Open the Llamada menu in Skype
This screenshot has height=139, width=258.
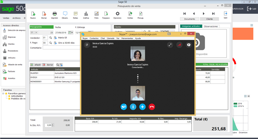[110, 38]
